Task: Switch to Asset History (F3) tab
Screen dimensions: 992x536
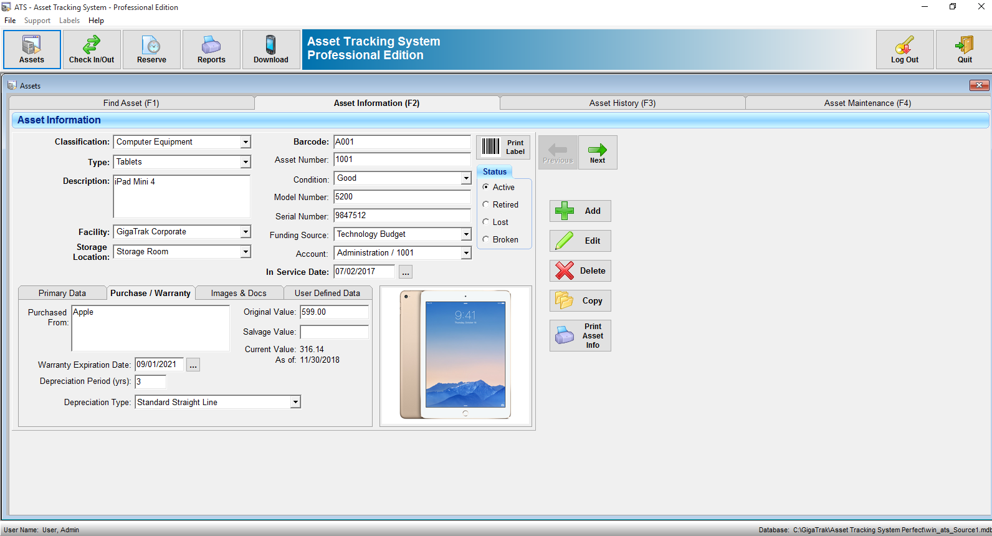Action: (622, 103)
